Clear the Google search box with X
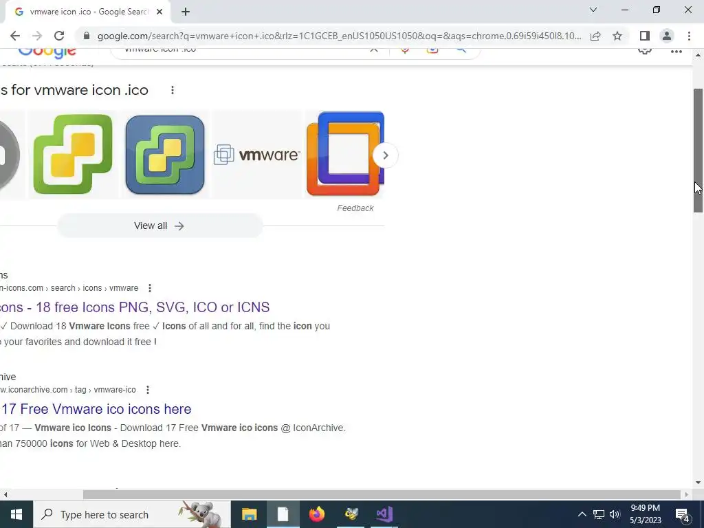704x528 pixels. [373, 50]
